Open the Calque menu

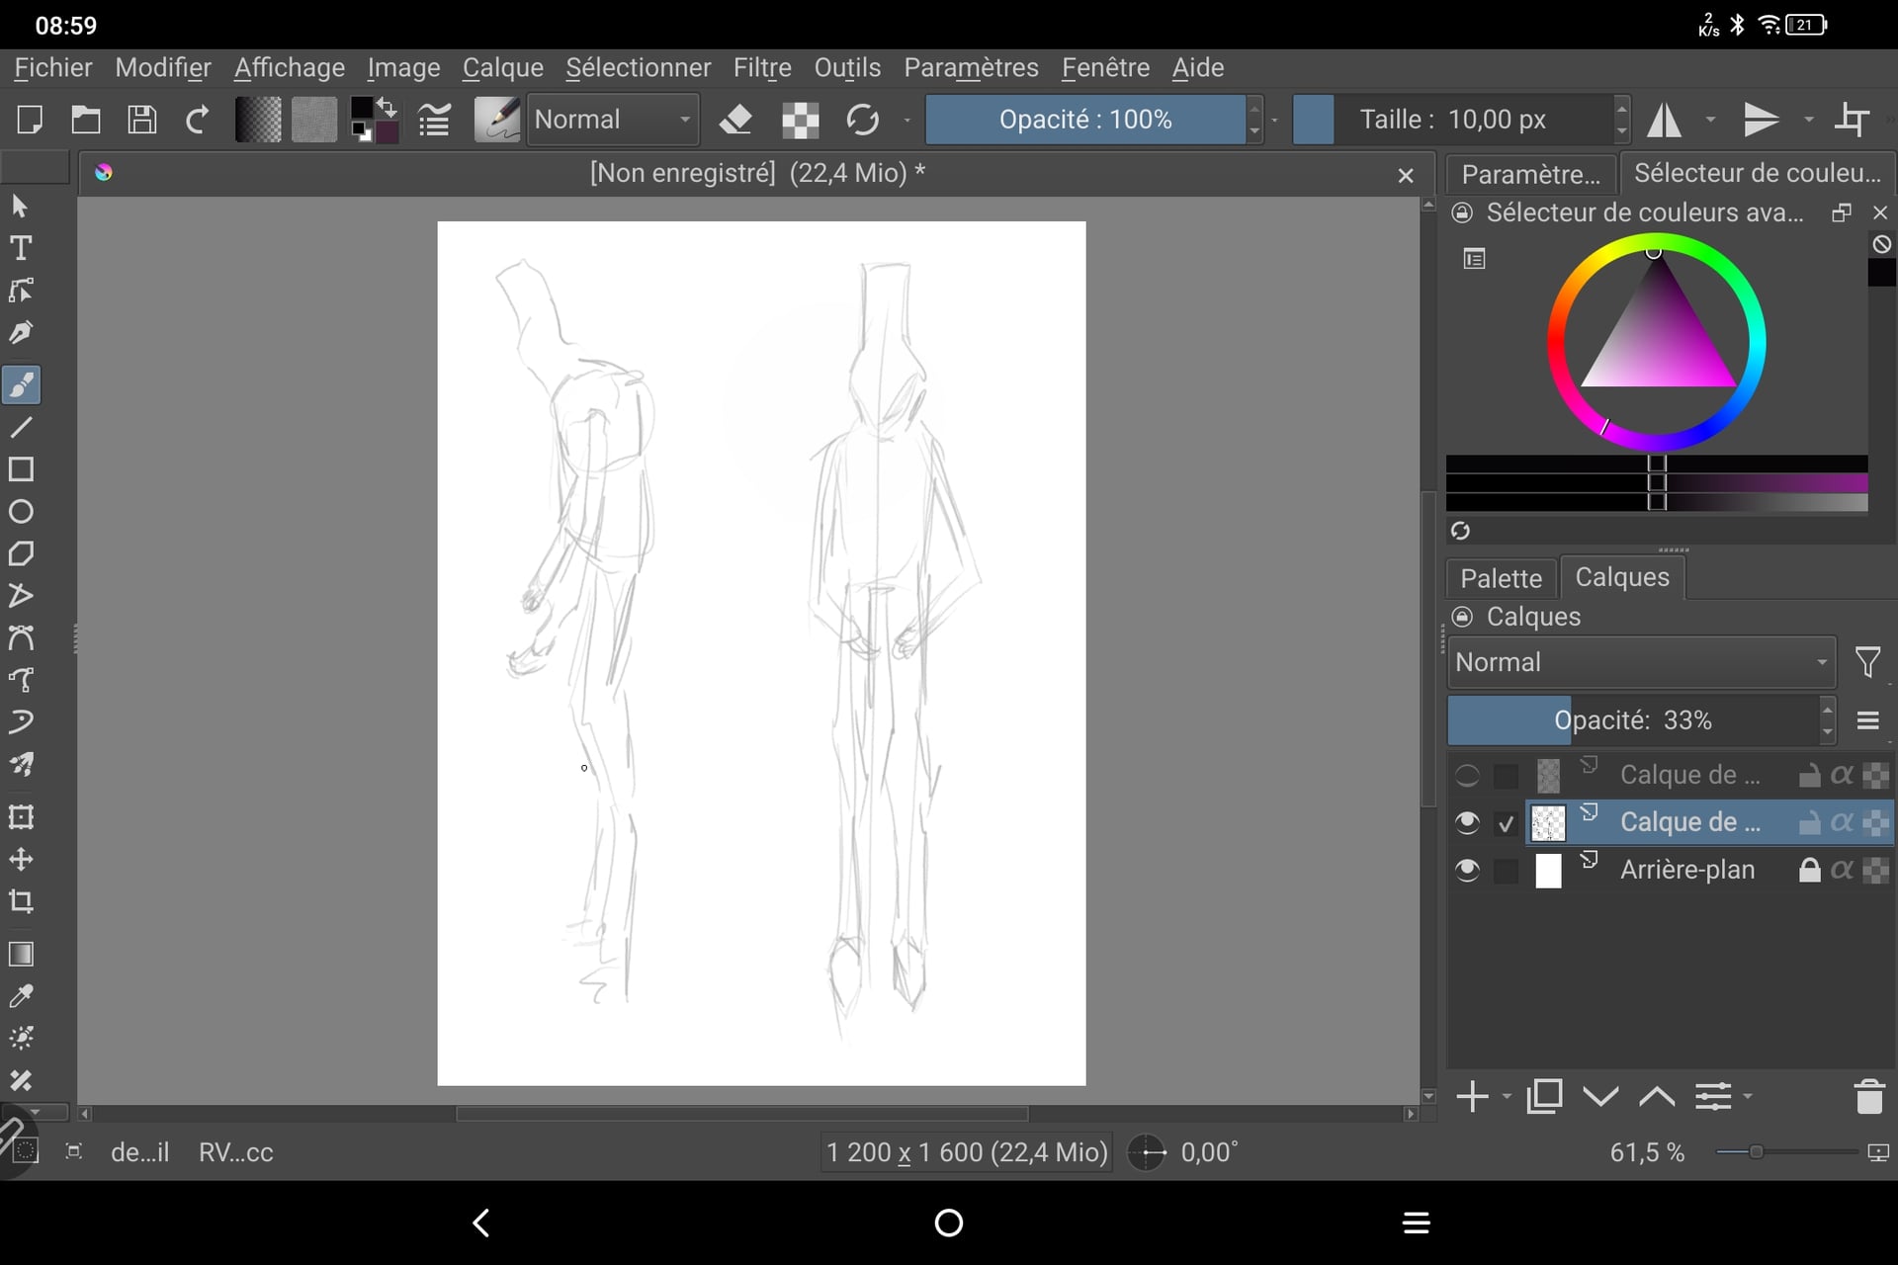[x=502, y=67]
